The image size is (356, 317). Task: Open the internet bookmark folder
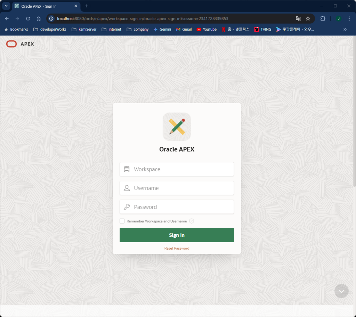(x=112, y=29)
